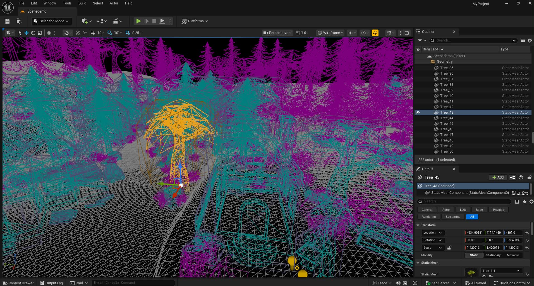Open the Output Log
534x286 pixels.
point(52,283)
